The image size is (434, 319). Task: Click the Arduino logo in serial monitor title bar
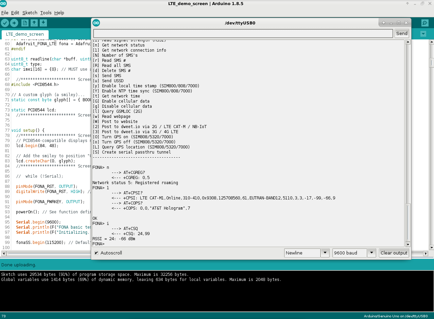click(96, 23)
